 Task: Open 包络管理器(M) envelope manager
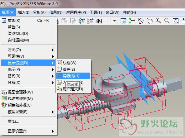coord(29,98)
